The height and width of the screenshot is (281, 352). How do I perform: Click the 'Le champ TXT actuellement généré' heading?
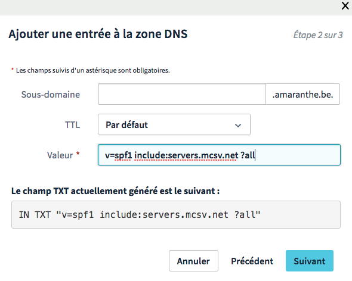tap(115, 191)
